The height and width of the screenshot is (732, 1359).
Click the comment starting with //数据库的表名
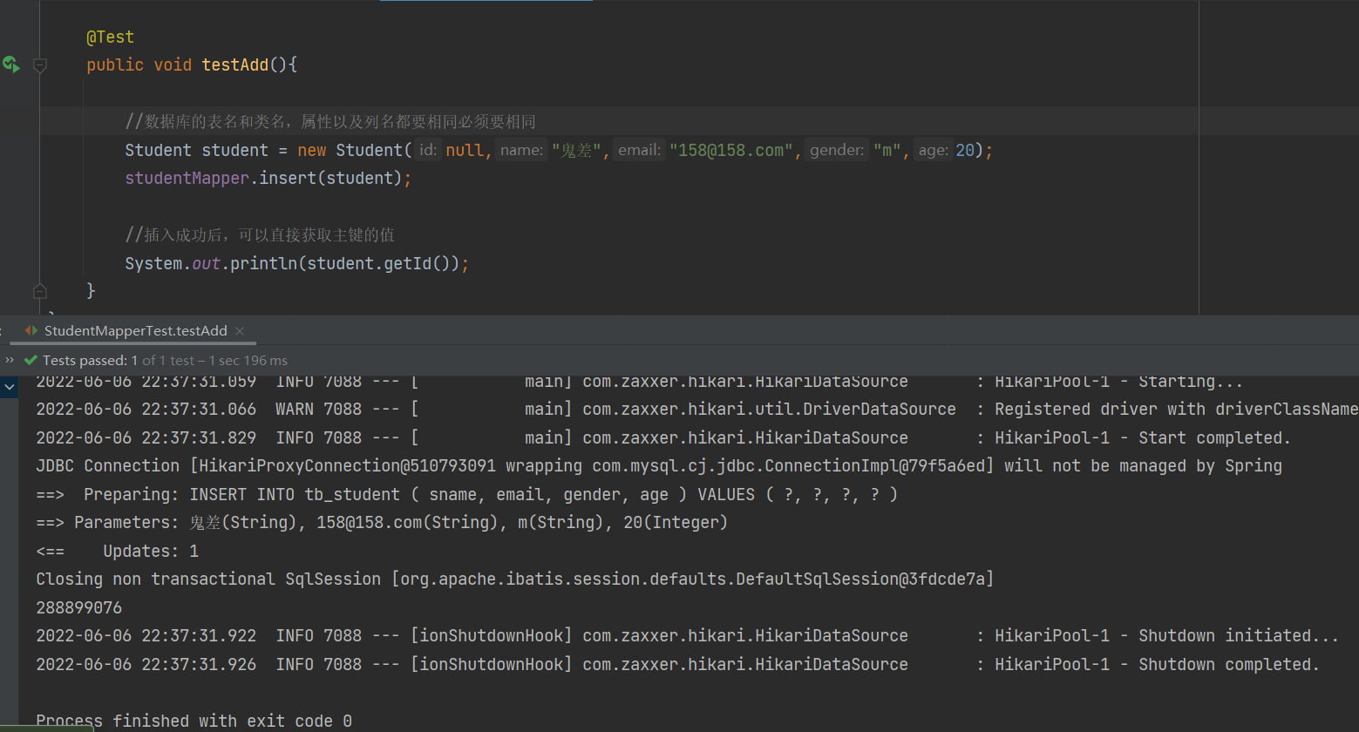(330, 122)
